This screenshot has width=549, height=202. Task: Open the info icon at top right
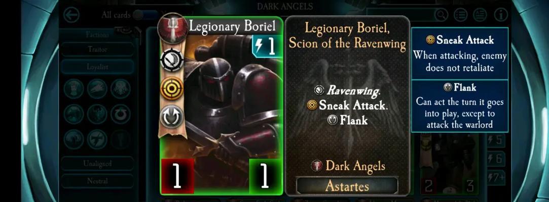tap(501, 15)
